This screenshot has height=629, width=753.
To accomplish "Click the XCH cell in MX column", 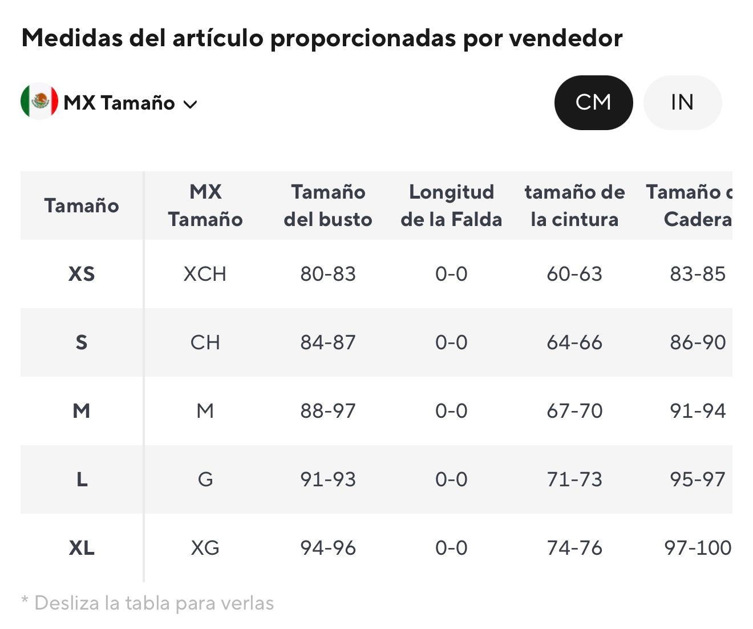I will point(205,274).
